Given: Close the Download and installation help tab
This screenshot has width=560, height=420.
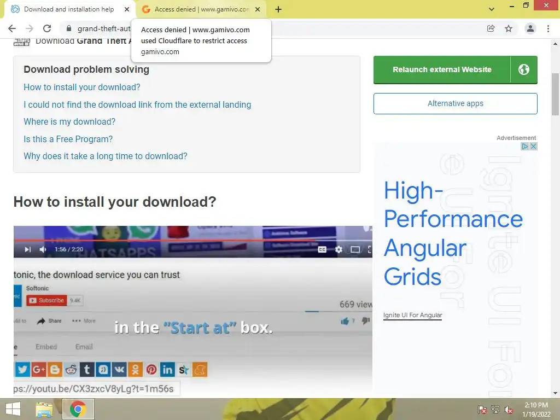Looking at the screenshot, I should click(x=127, y=9).
